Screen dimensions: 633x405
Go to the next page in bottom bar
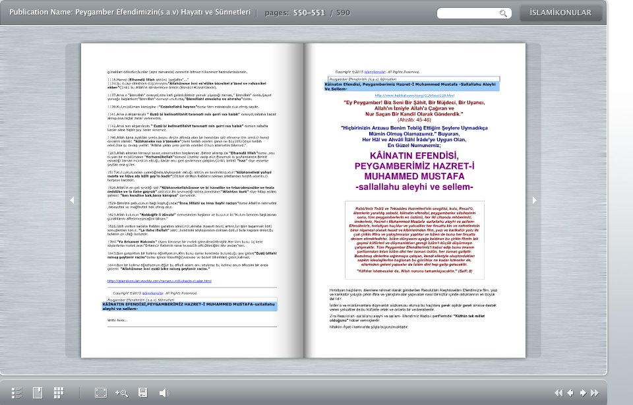(582, 392)
